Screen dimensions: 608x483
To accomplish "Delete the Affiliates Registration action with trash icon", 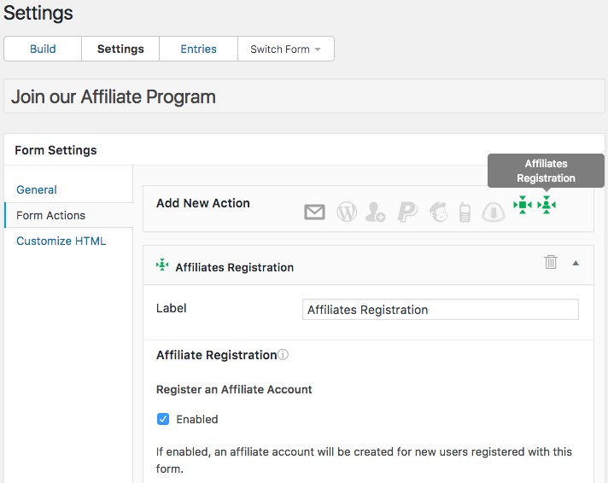I will (x=551, y=262).
